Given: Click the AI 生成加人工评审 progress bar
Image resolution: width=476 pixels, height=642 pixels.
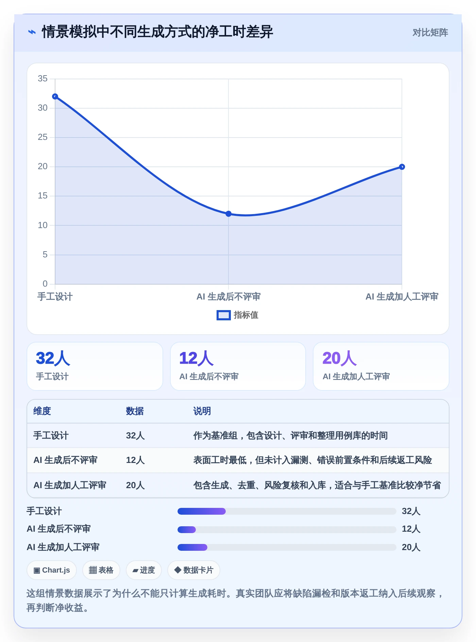Looking at the screenshot, I should pos(287,547).
